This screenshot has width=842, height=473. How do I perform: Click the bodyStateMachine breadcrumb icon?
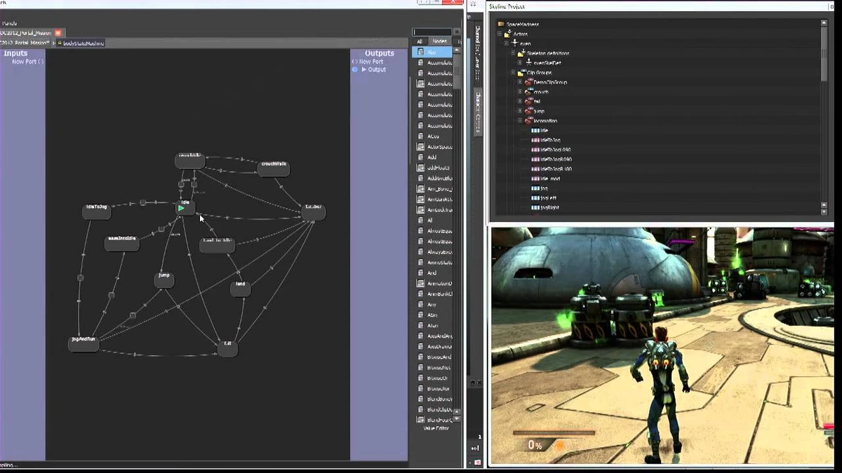pyautogui.click(x=60, y=42)
